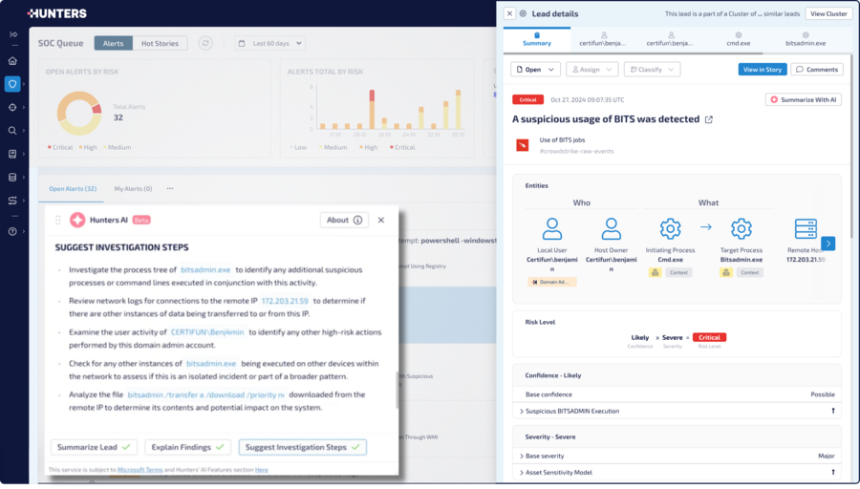This screenshot has height=489, width=860.
Task: Open the Classify dropdown
Action: pos(652,70)
